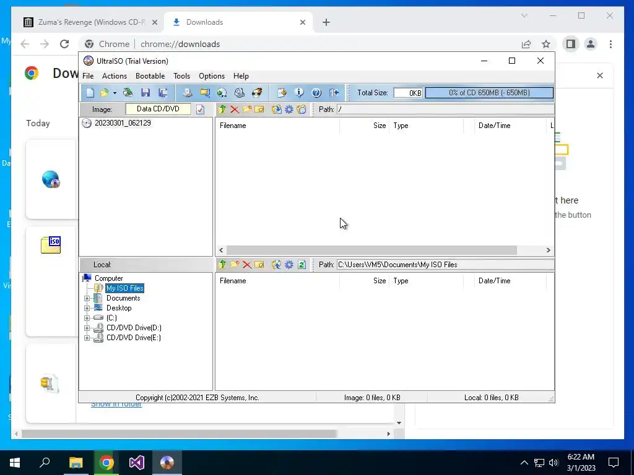Click the Extract icon in the Image pane toolbar
Image resolution: width=634 pixels, height=475 pixels.
pyautogui.click(x=277, y=109)
